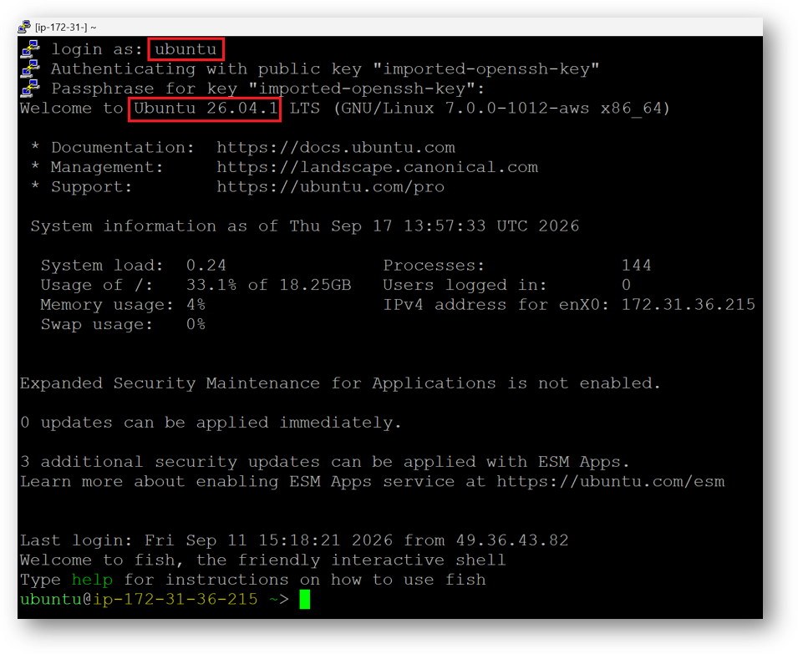Click the line '3 additional security updates'
This screenshot has height=654, width=798.
point(325,462)
